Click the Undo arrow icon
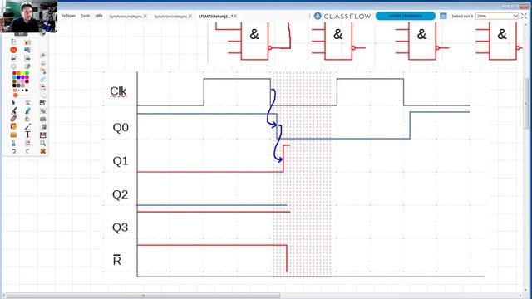This screenshot has width=532, height=299. (13, 151)
